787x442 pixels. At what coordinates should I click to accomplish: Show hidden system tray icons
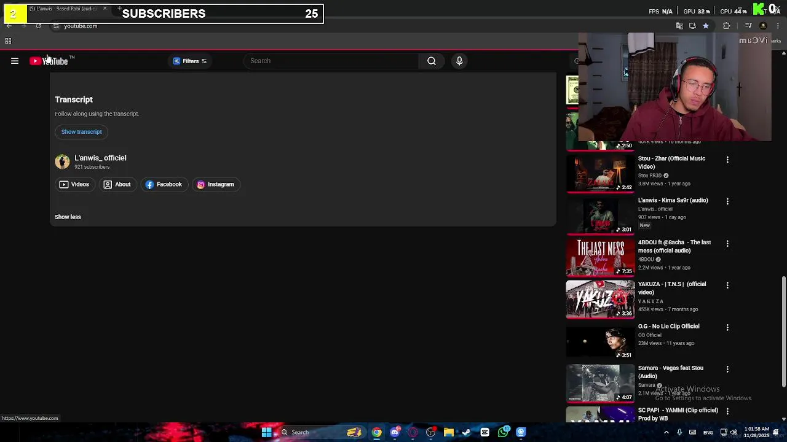[x=666, y=432]
